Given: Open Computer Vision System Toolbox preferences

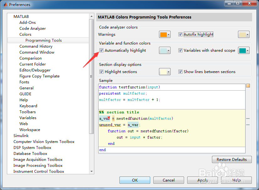Looking at the screenshot, I should click(x=44, y=142).
